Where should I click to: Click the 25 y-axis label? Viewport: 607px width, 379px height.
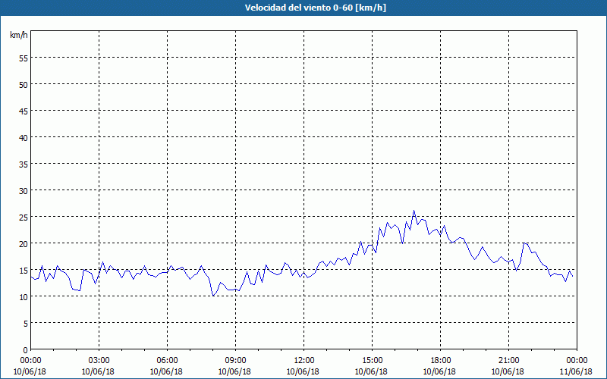[24, 218]
